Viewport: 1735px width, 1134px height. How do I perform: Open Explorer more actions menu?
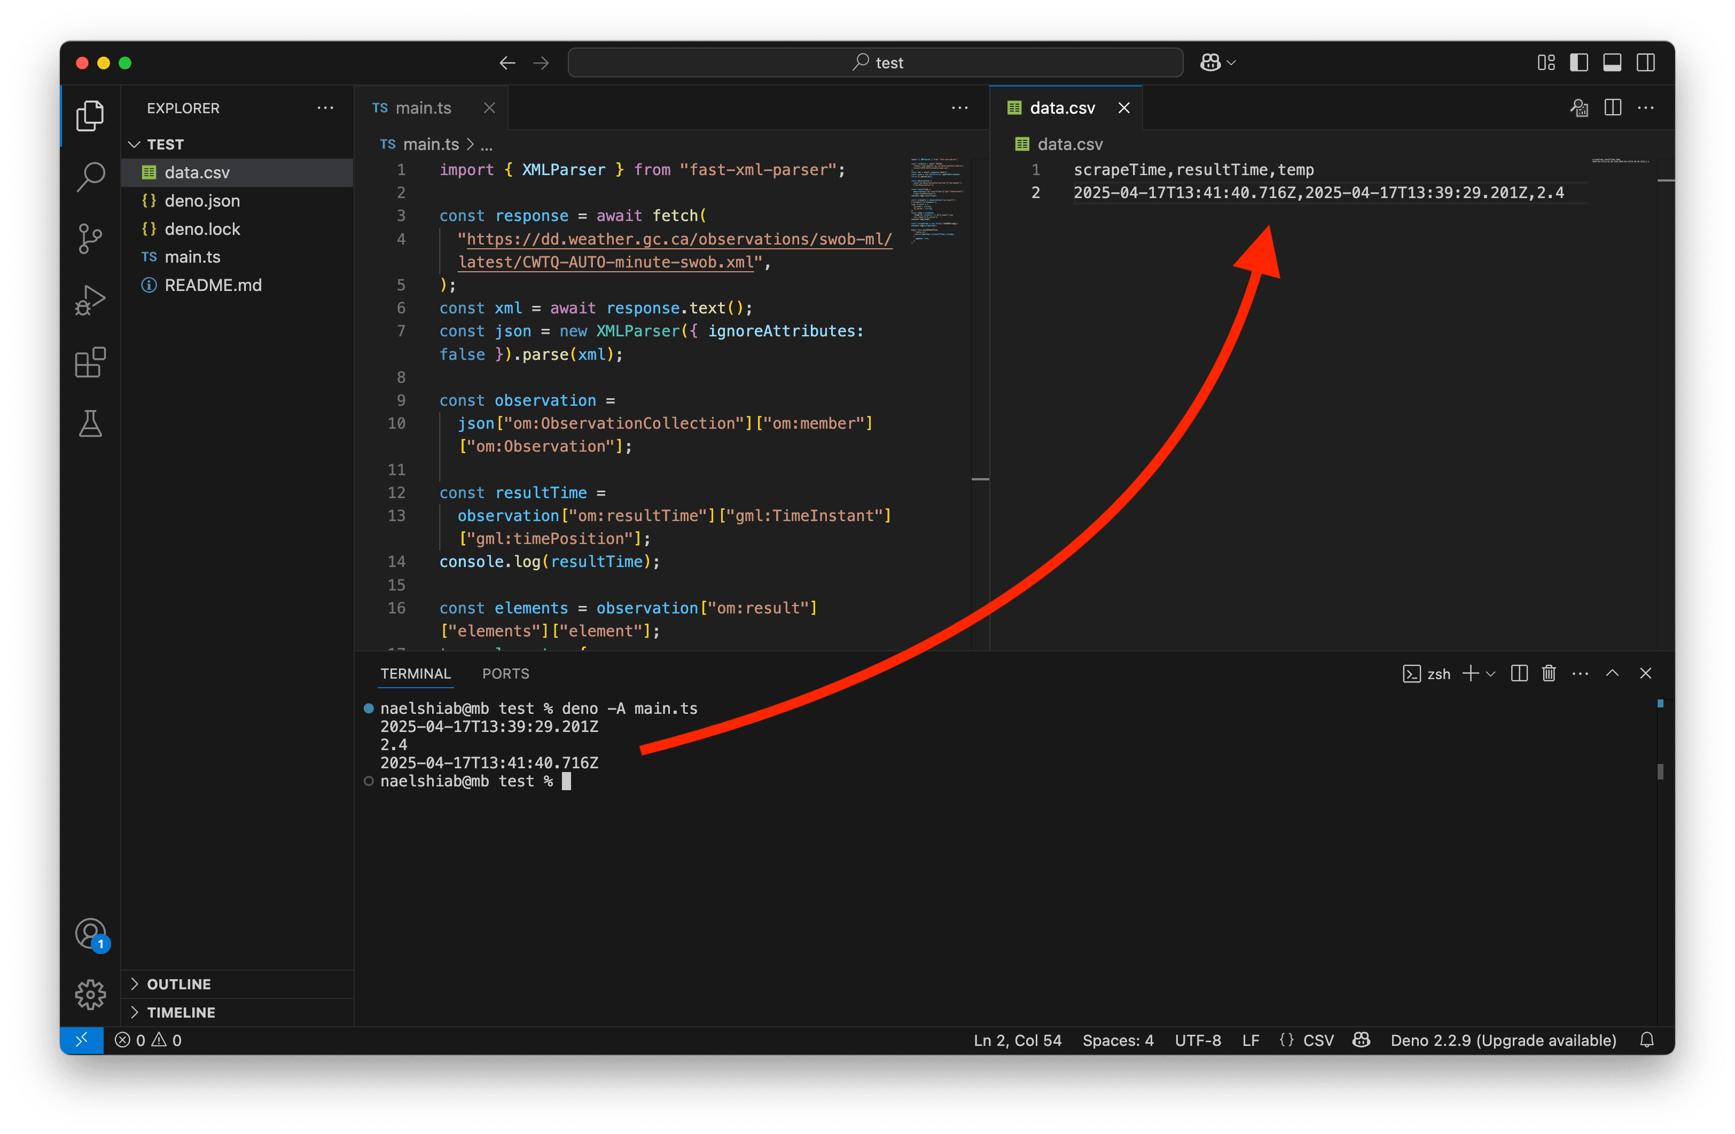point(325,108)
